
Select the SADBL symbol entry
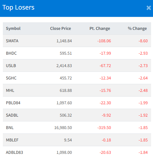click(x=12, y=115)
